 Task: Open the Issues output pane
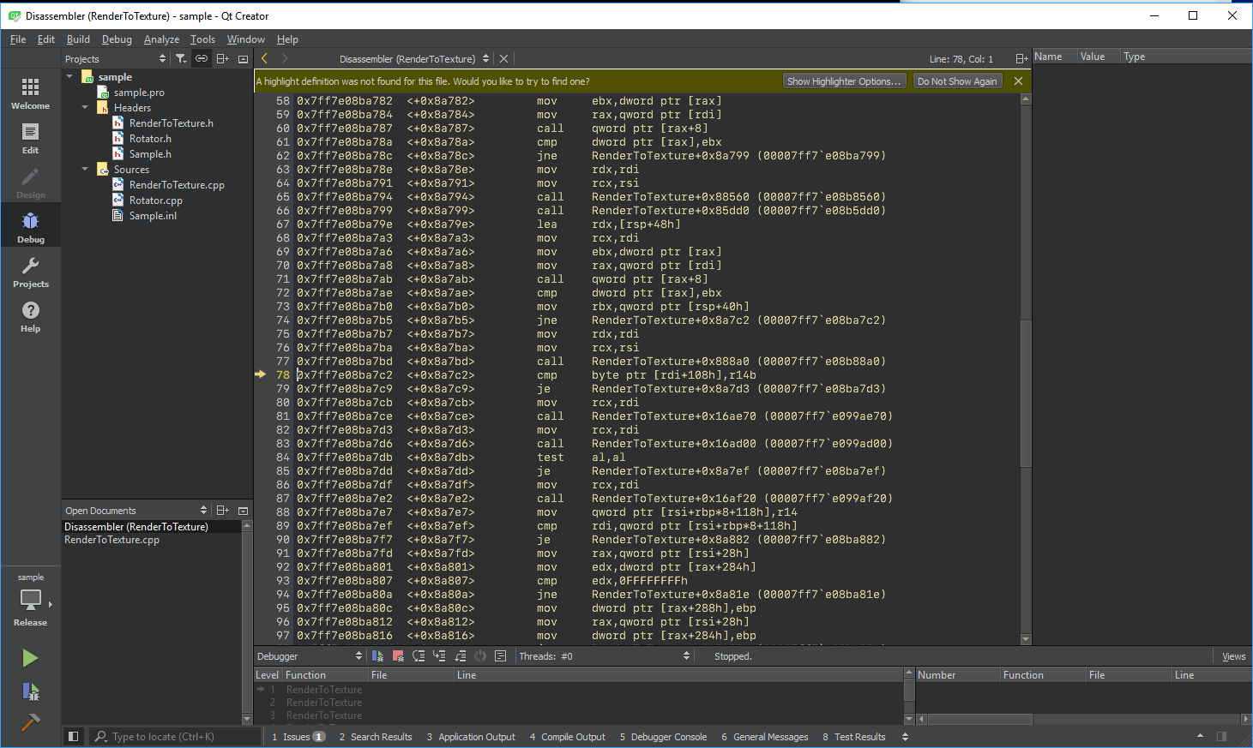298,736
